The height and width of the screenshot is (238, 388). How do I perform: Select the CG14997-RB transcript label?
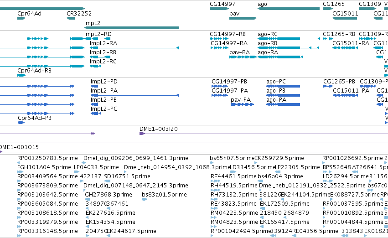click(x=228, y=34)
